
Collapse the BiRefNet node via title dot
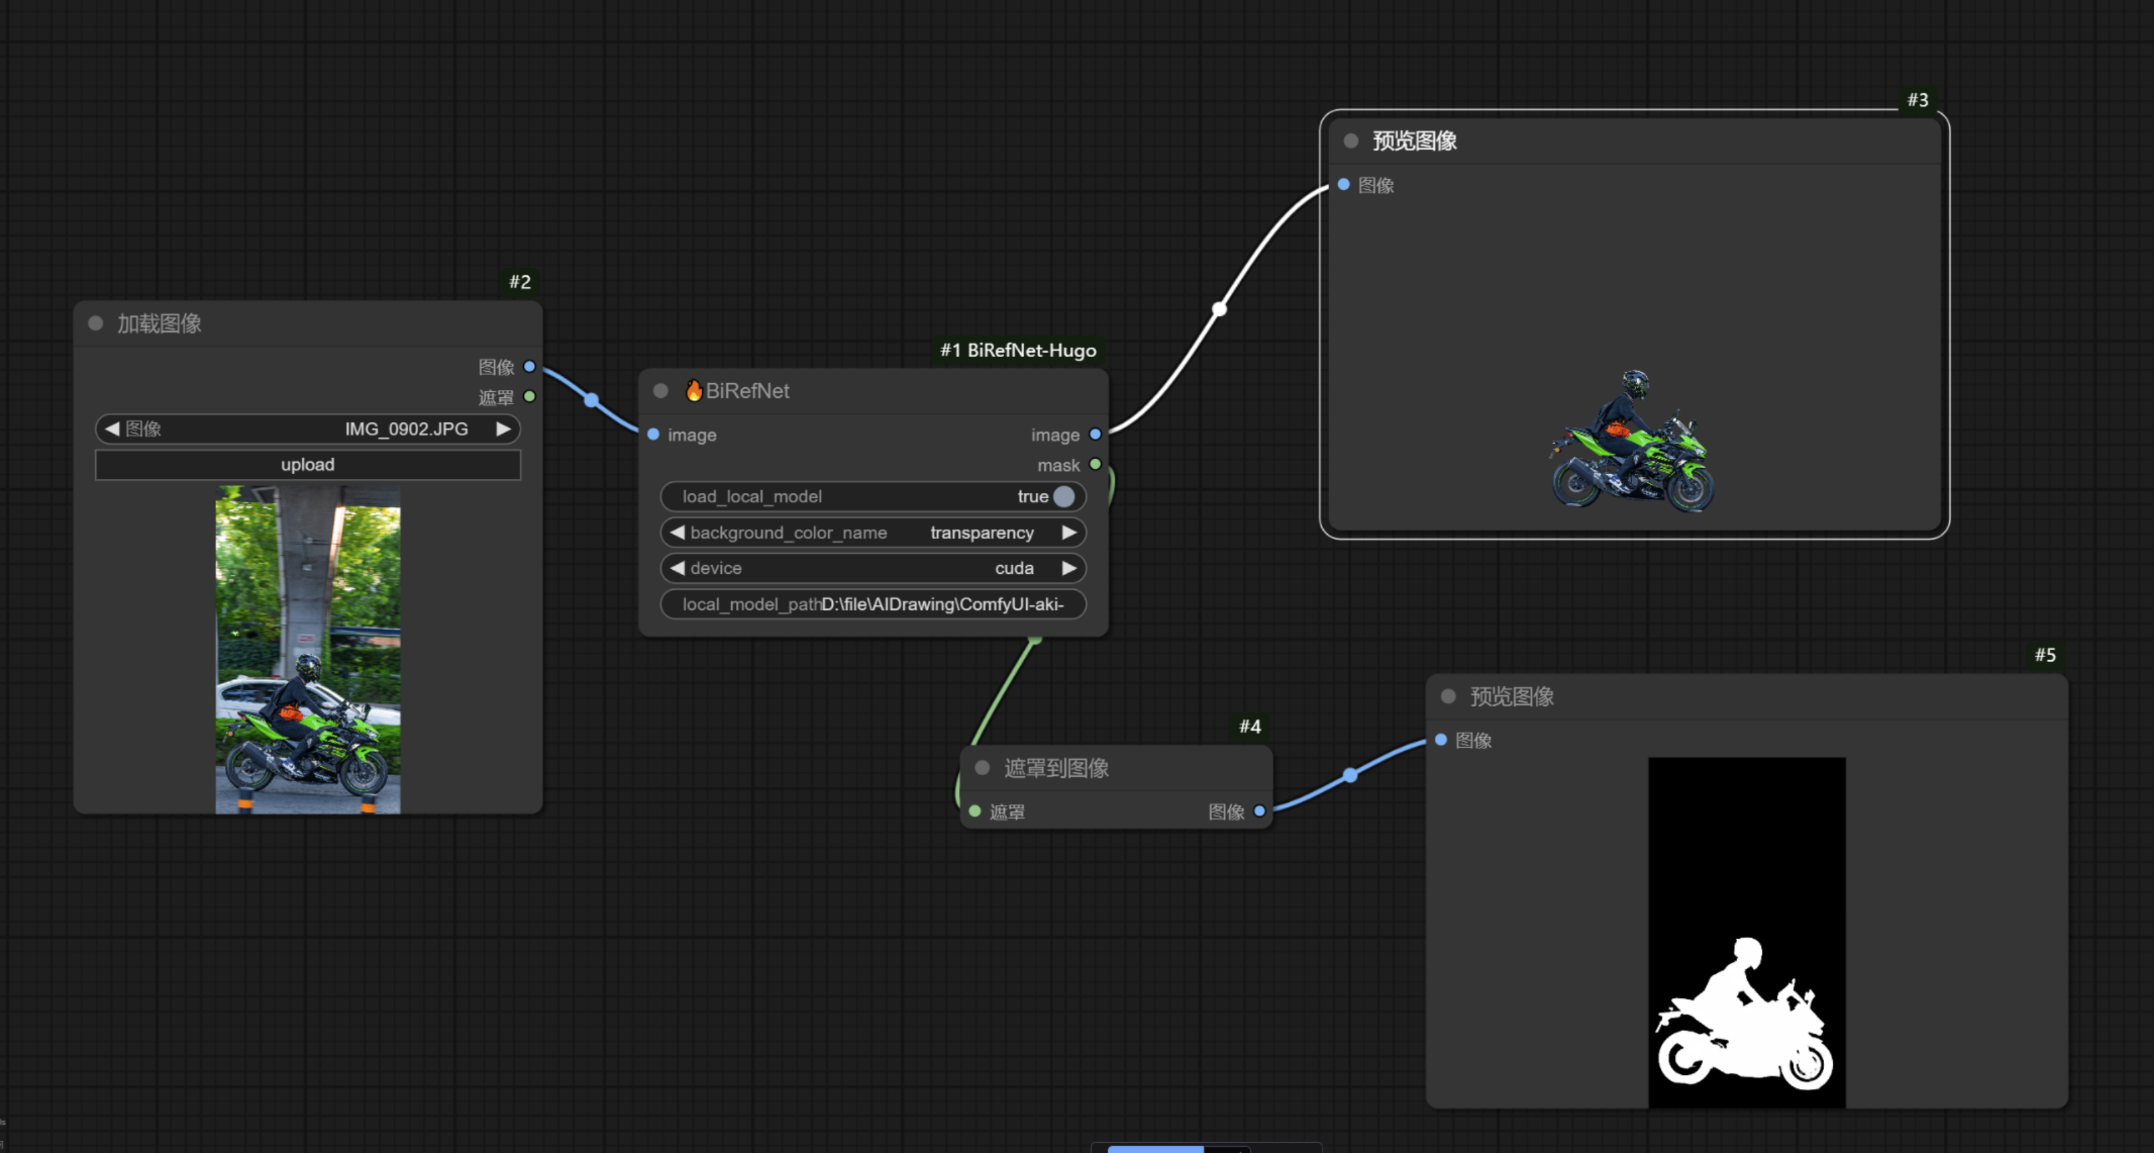coord(661,391)
